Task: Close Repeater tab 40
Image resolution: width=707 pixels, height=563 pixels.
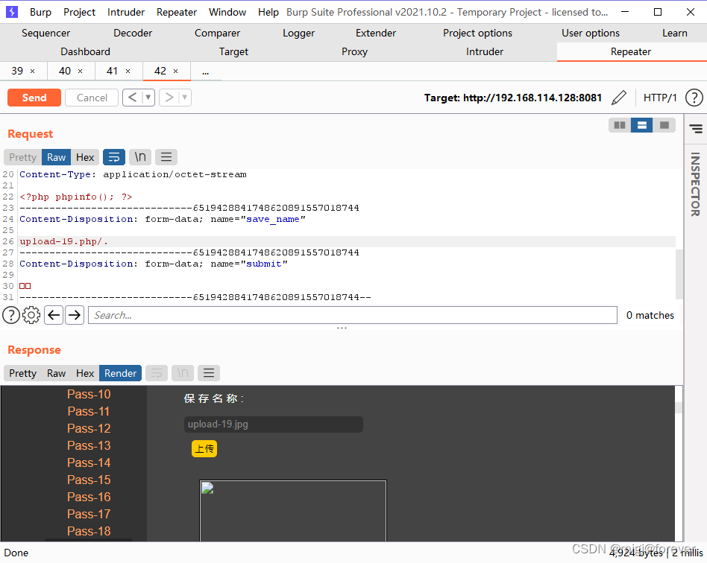Action: coord(81,71)
